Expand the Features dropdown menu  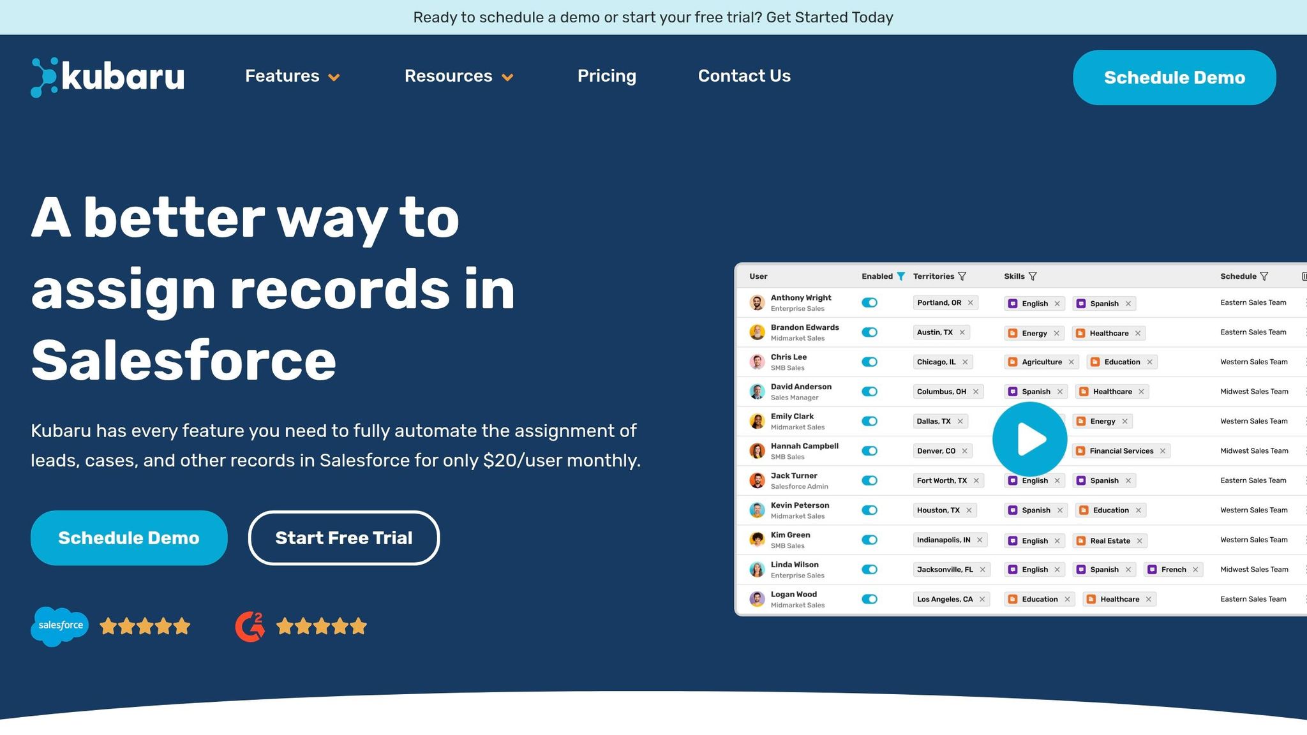tap(292, 77)
